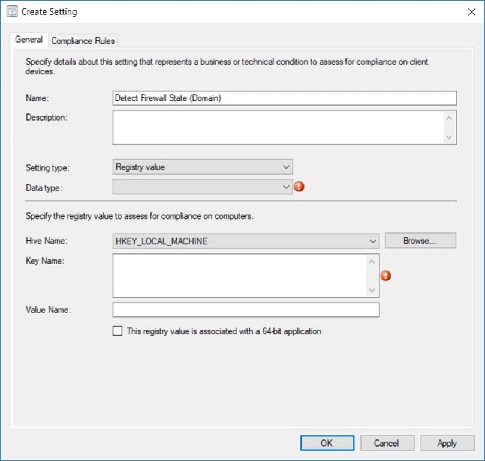485x461 pixels.
Task: Click the Key Name error warning icon
Action: click(385, 276)
